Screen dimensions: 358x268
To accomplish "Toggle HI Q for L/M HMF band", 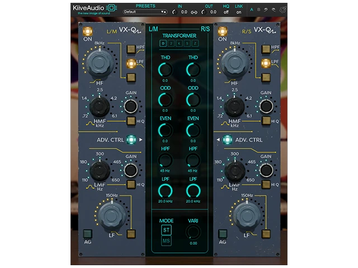I will [131, 121].
